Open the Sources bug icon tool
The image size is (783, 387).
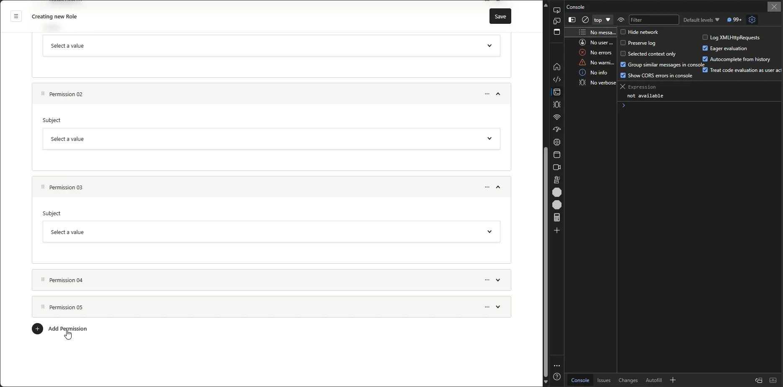pyautogui.click(x=557, y=104)
